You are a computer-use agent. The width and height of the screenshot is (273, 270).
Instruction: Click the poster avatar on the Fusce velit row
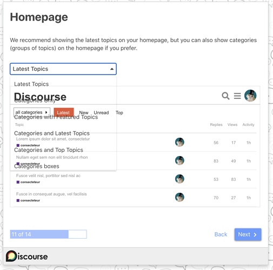(179, 179)
